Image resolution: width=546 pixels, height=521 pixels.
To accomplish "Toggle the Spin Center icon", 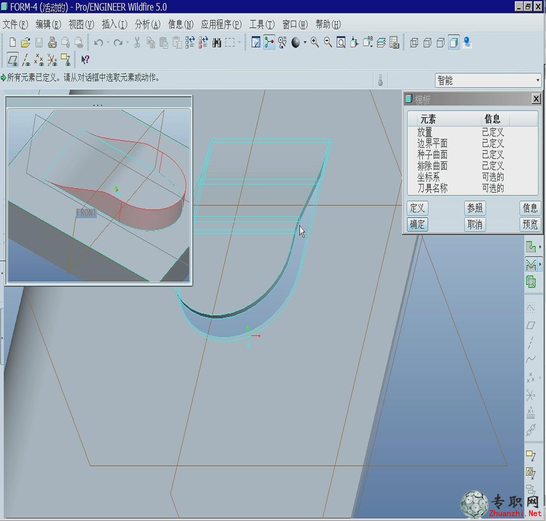I will click(x=269, y=43).
